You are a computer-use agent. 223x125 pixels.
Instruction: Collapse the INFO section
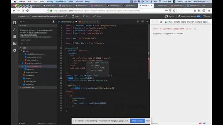38,25
